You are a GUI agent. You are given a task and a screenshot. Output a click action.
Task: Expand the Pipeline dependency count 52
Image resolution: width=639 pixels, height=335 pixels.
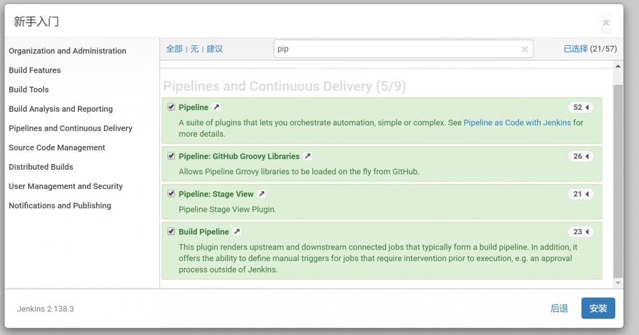tap(581, 107)
